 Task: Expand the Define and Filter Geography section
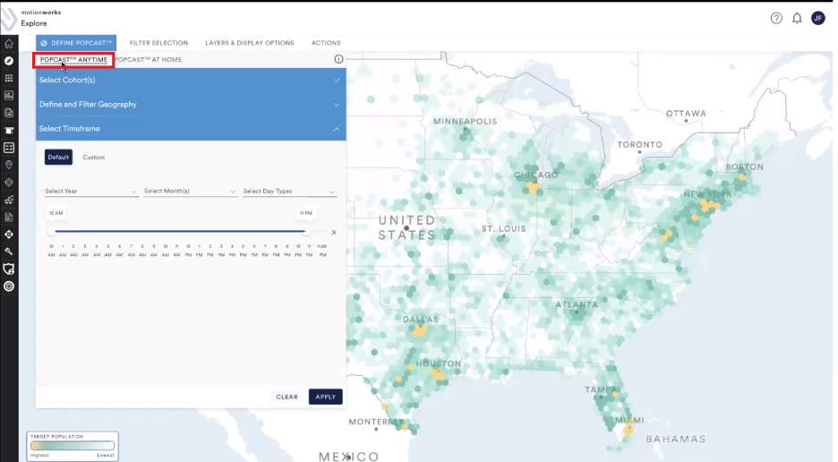point(191,104)
